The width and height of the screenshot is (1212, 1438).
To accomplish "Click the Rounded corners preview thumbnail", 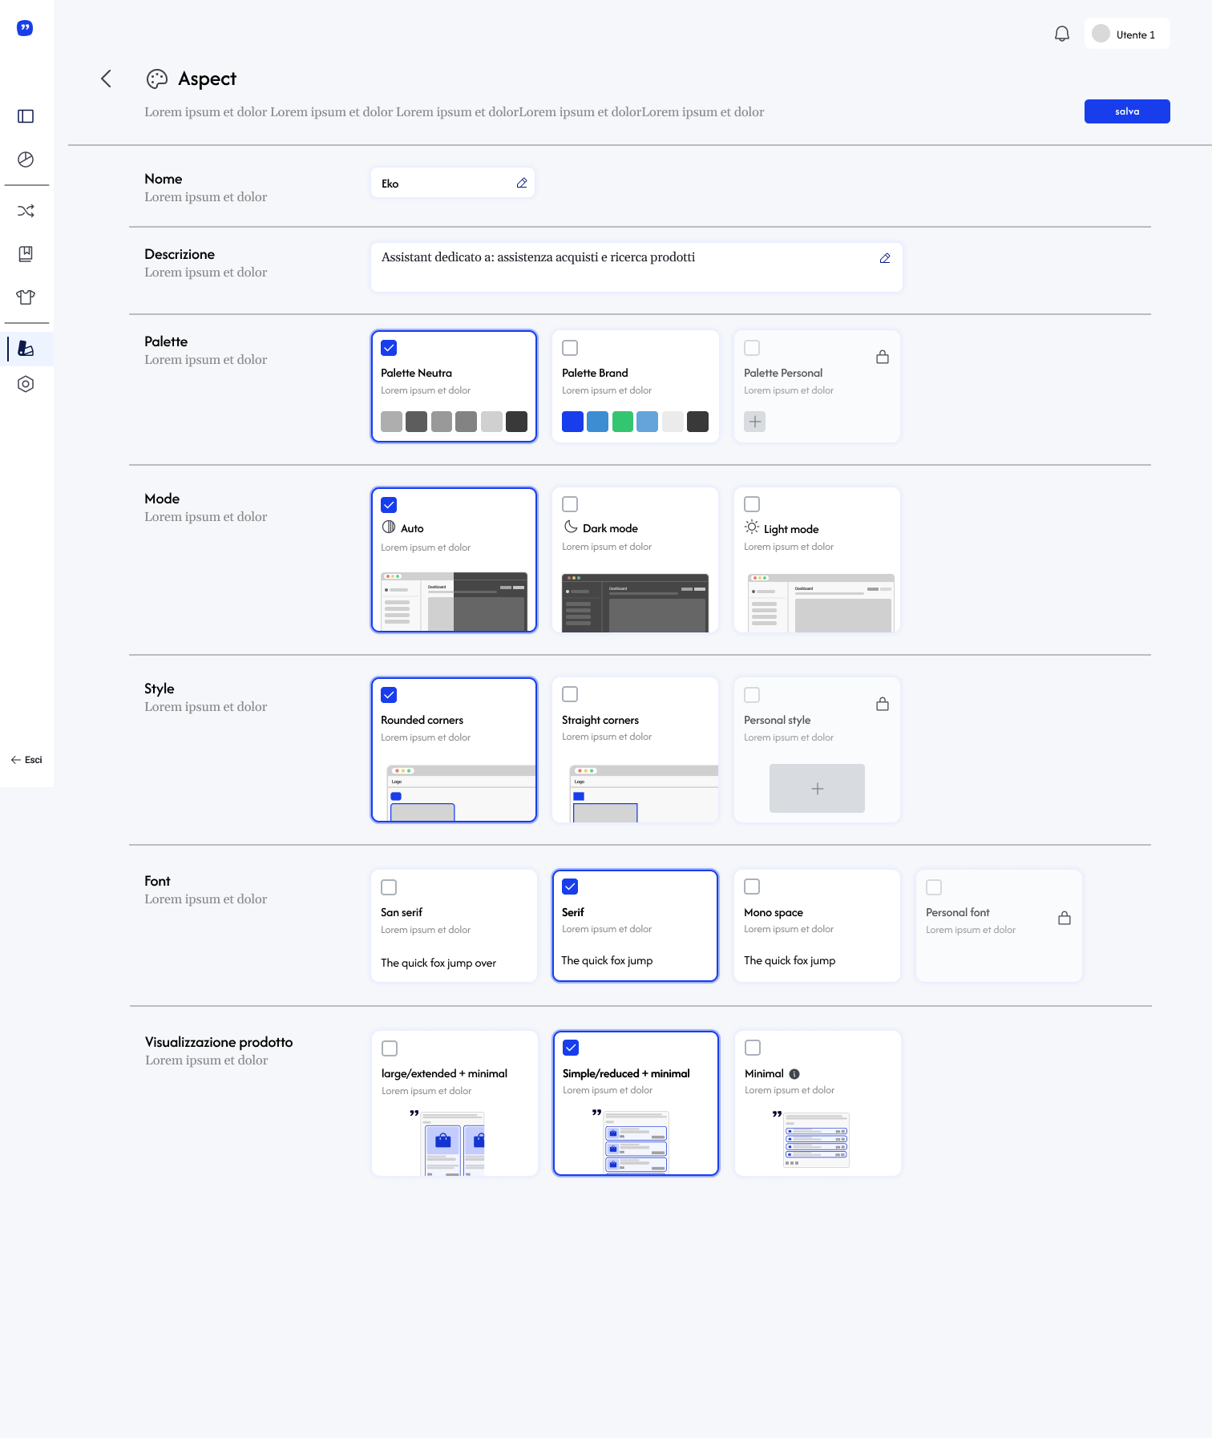I will pyautogui.click(x=460, y=794).
